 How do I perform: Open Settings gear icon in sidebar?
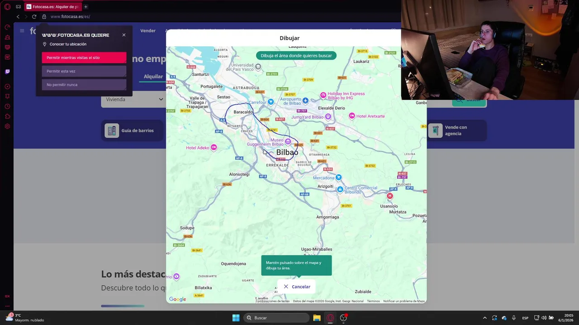(x=7, y=126)
